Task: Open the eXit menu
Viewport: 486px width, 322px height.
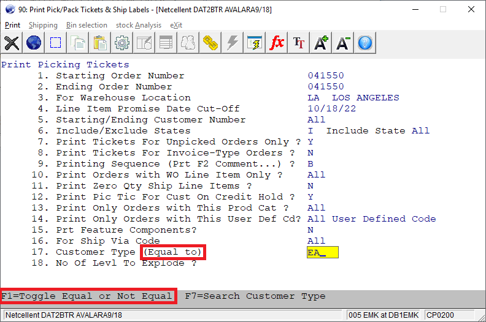Action: (x=176, y=25)
